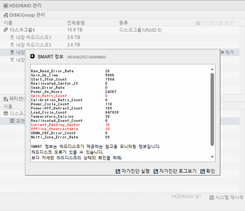Screen dimensions: 245x211
Task: Click the SMART list scroll-up arrow
Action: 212,69
